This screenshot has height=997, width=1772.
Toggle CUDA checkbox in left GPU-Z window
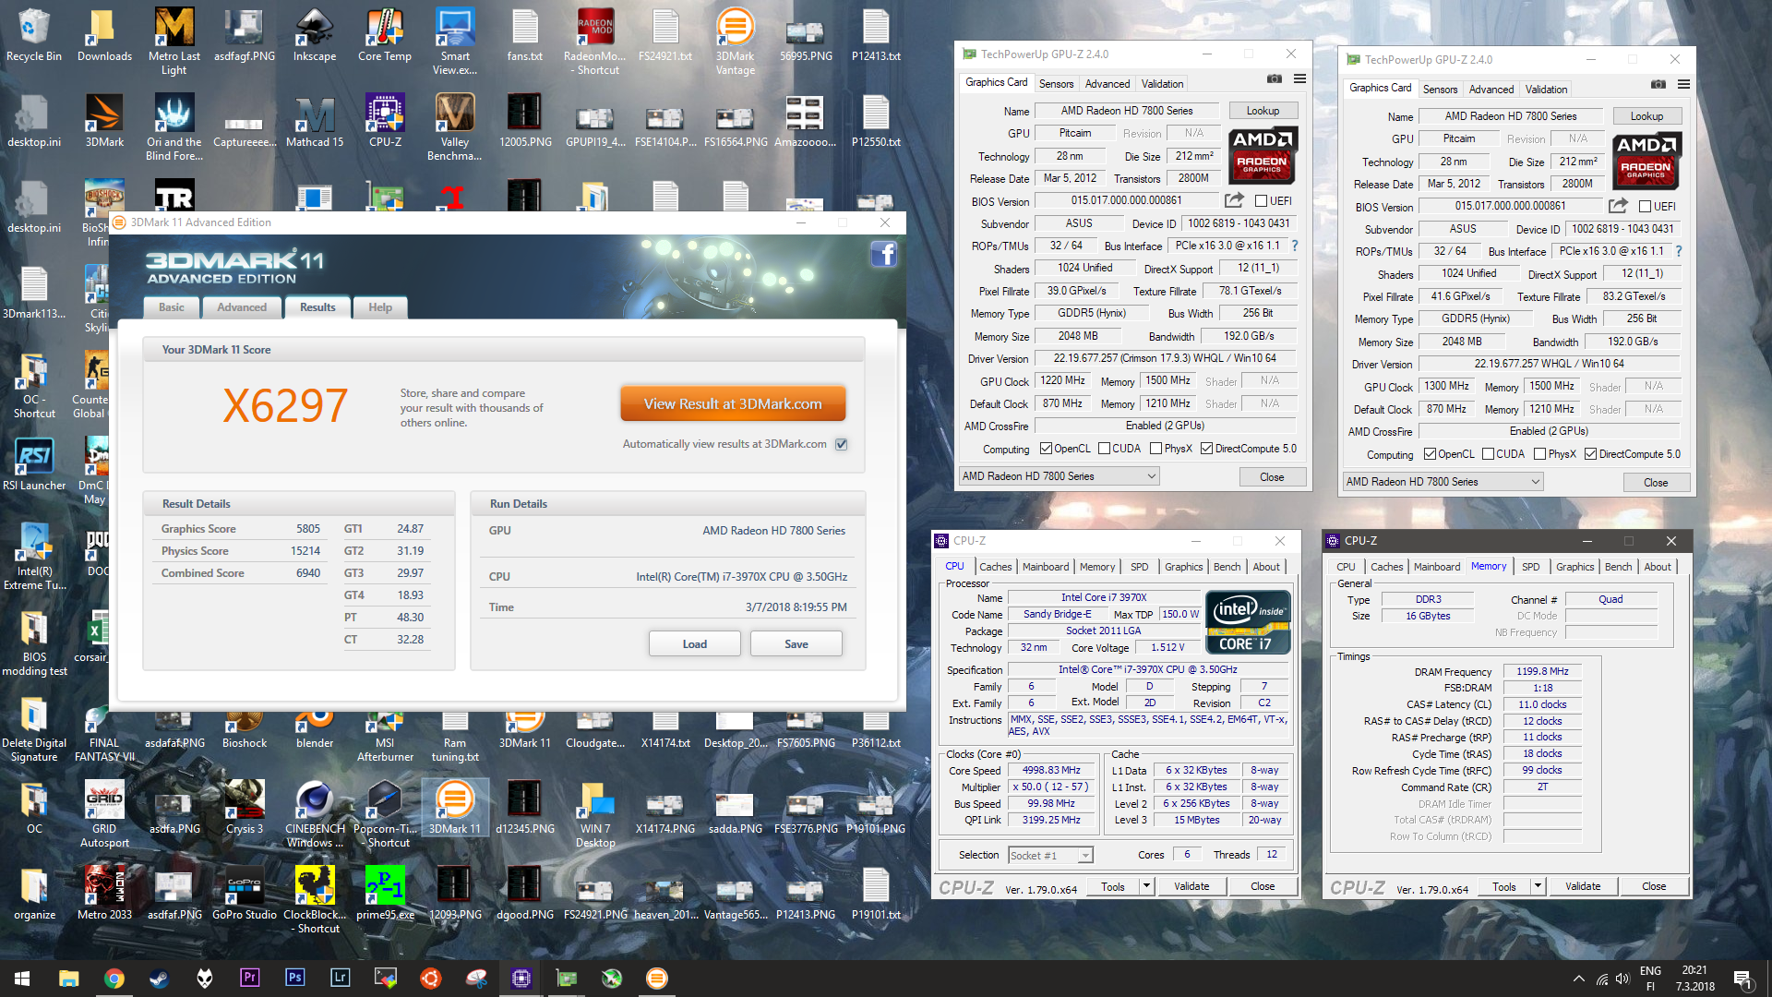[x=1104, y=449]
